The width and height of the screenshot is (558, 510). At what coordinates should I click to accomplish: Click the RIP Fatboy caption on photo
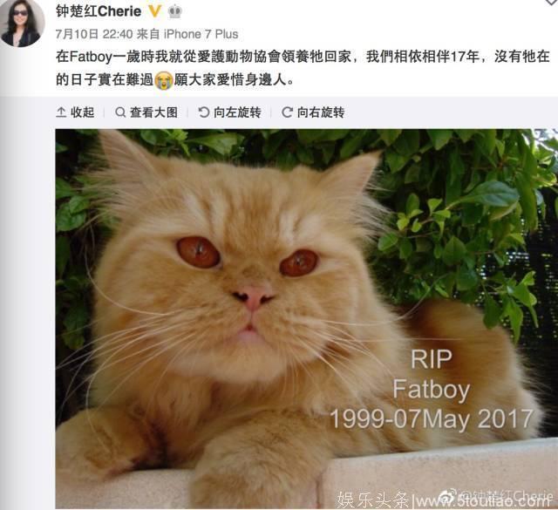[x=432, y=389]
